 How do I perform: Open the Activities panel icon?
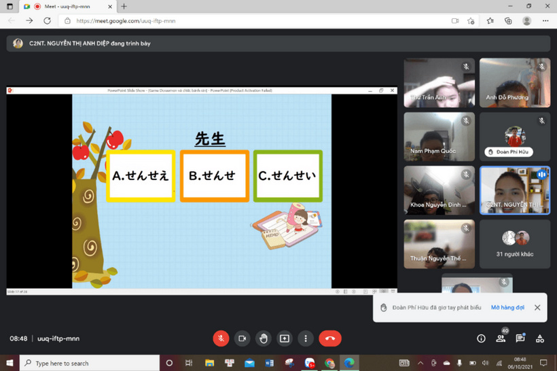click(x=540, y=338)
